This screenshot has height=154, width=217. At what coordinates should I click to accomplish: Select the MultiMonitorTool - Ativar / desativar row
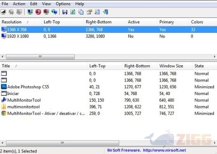[x=109, y=113]
